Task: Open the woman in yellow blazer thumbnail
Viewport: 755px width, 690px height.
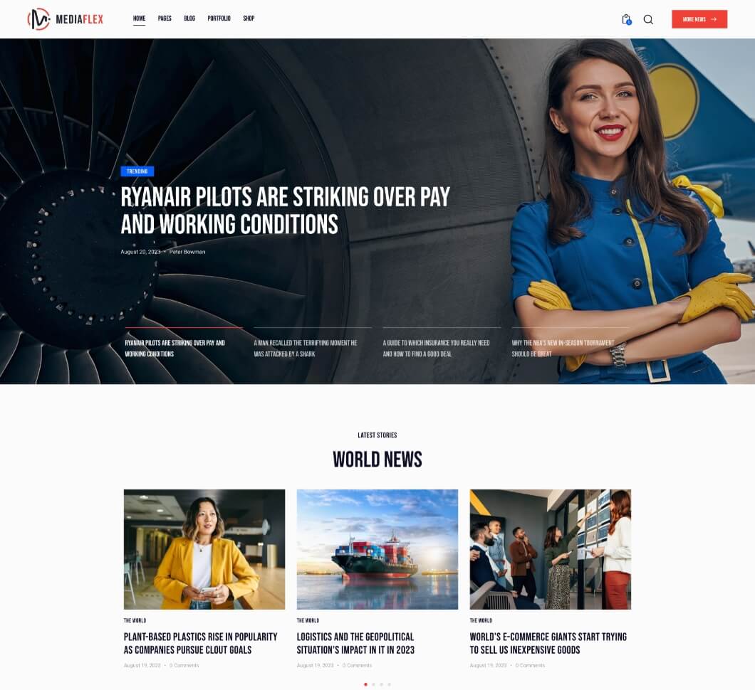Action: [x=204, y=549]
